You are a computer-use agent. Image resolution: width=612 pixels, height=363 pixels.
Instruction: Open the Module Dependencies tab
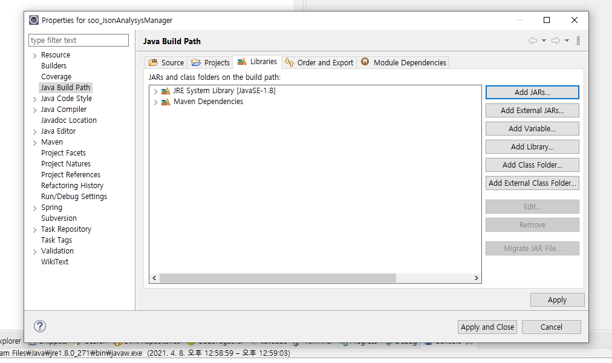(x=403, y=62)
